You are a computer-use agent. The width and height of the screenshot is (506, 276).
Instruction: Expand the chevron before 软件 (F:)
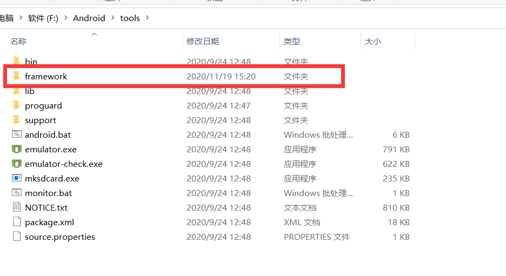point(21,18)
